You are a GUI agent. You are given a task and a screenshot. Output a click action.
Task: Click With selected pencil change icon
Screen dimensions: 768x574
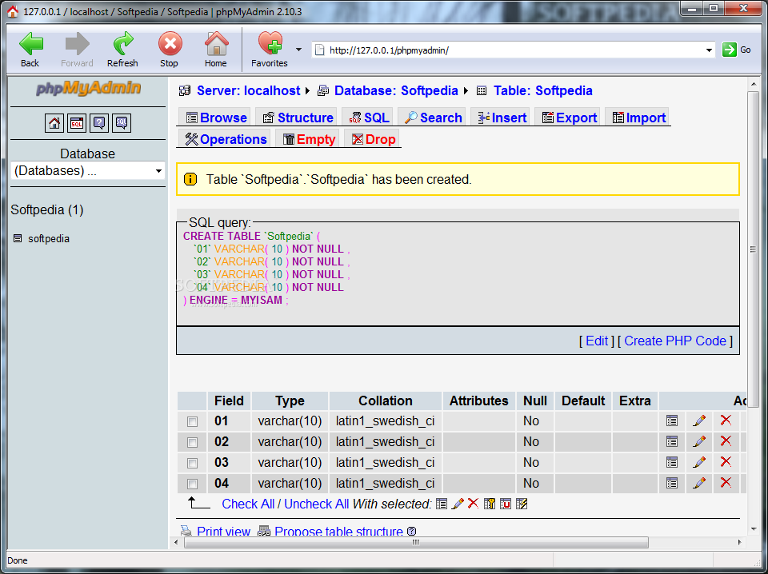458,504
